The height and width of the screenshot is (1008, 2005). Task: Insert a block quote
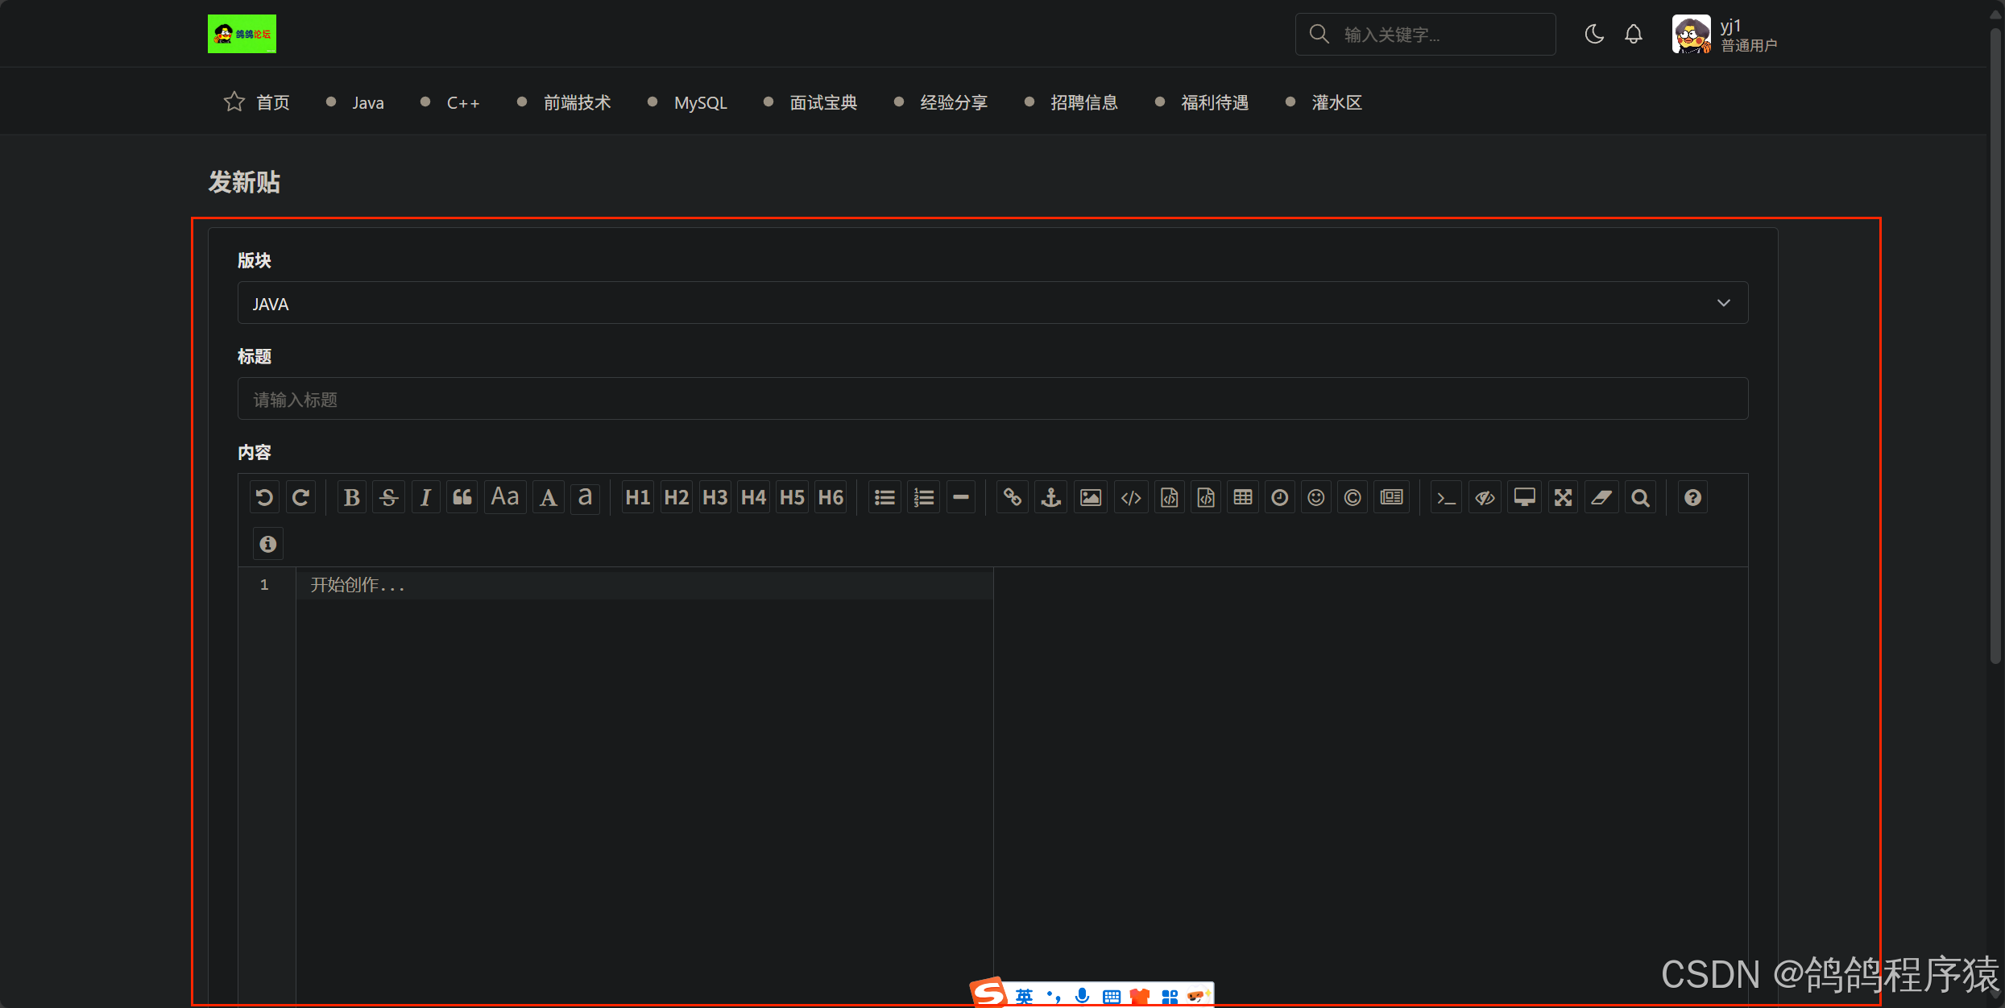[x=462, y=497]
